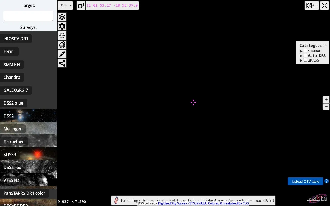This screenshot has width=330, height=206.
Task: Open the Digitized Sky Survey attribution link
Action: [x=203, y=203]
